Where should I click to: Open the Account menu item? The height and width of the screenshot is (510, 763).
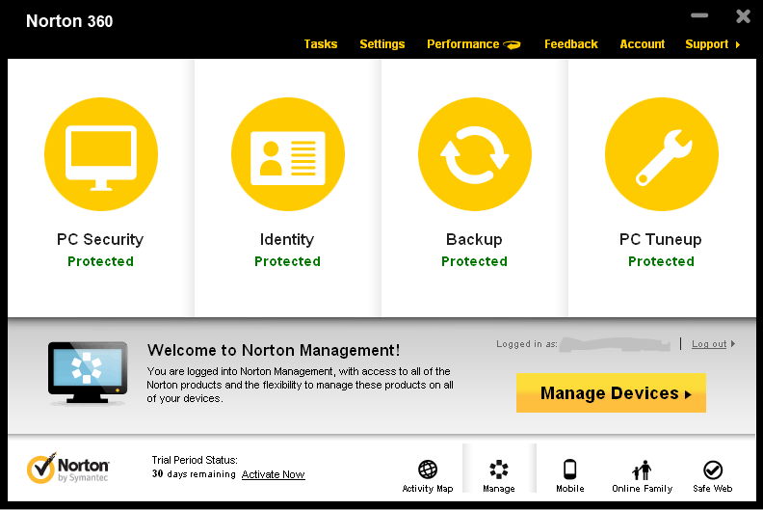tap(643, 44)
